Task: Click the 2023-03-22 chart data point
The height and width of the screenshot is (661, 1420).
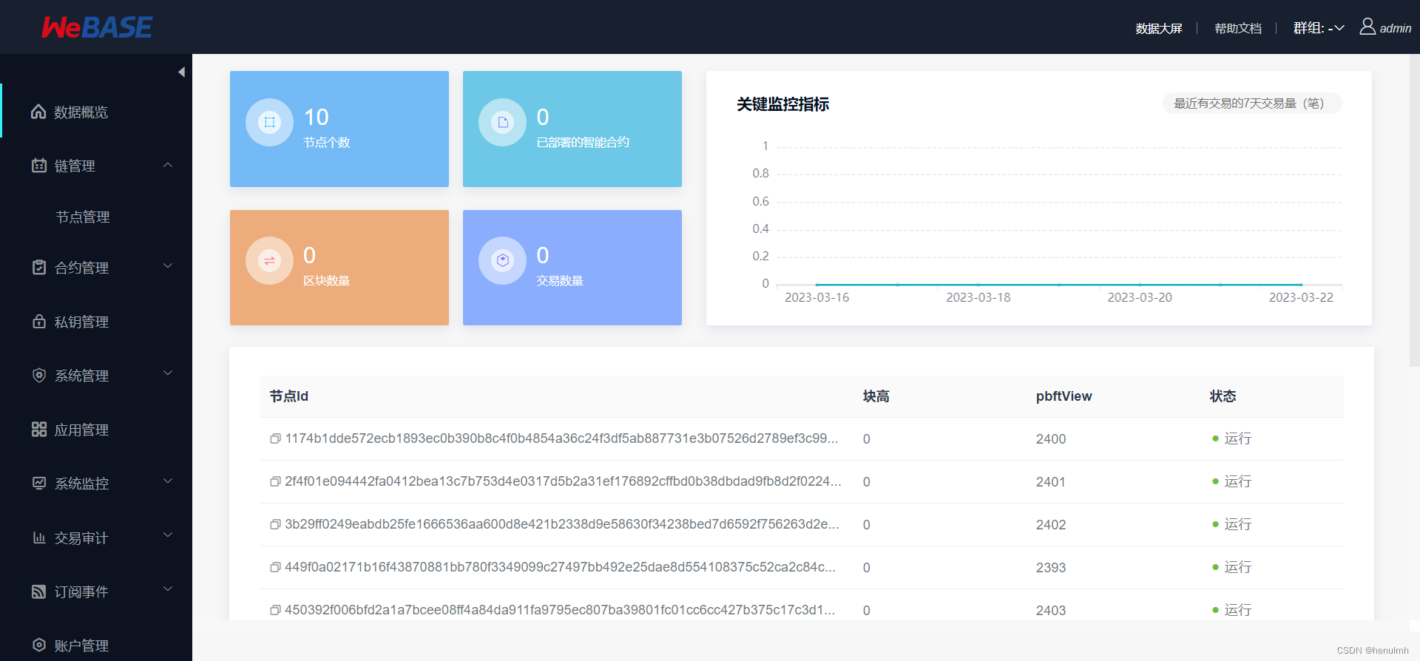Action: point(1301,285)
